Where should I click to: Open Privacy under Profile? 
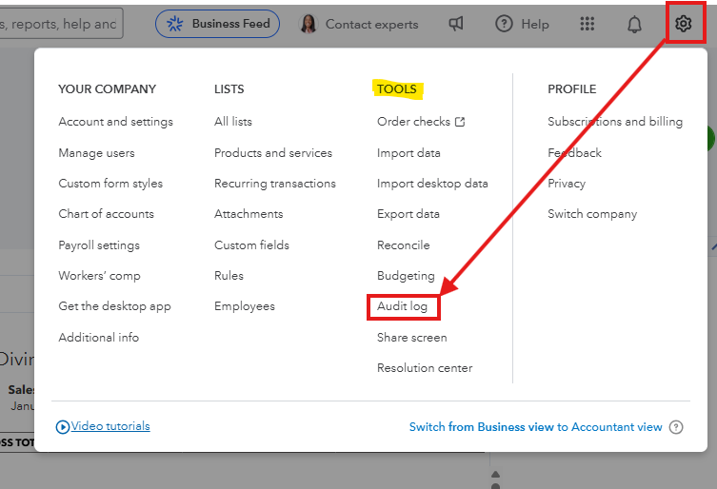(567, 184)
